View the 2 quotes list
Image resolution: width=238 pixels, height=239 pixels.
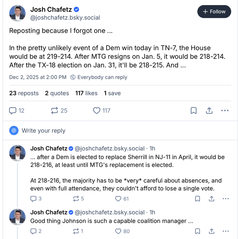coord(57,93)
